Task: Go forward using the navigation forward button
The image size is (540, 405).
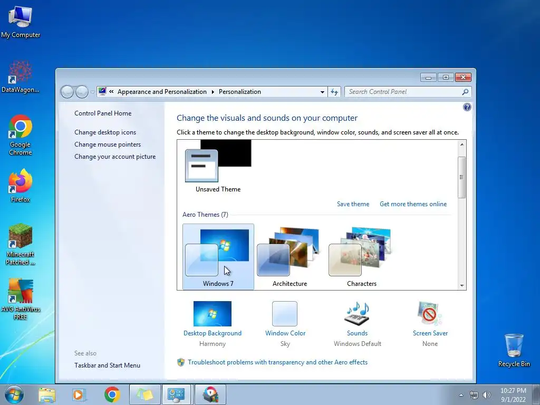Action: (82, 92)
